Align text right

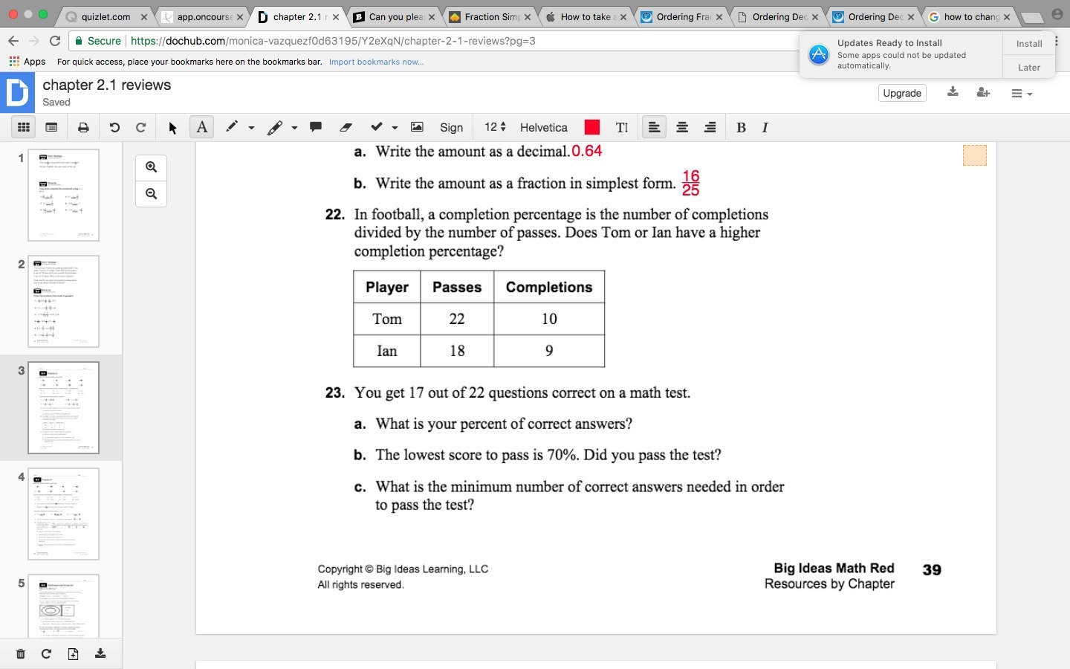(x=710, y=127)
